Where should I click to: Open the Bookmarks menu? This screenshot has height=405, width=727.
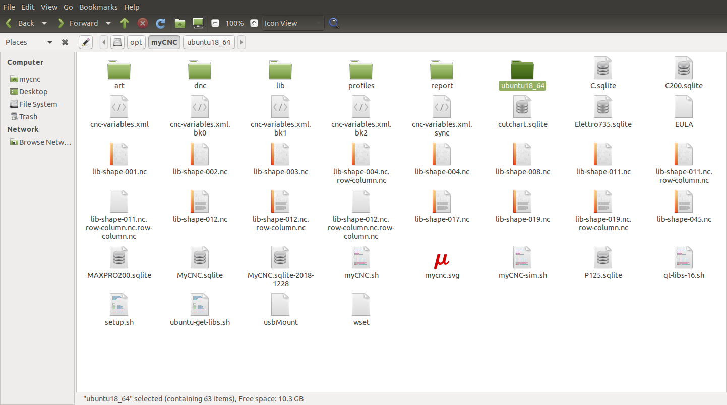click(98, 7)
